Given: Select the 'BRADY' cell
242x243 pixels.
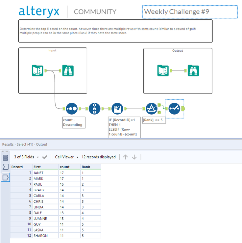Looking at the screenshot, I should [x=45, y=190].
